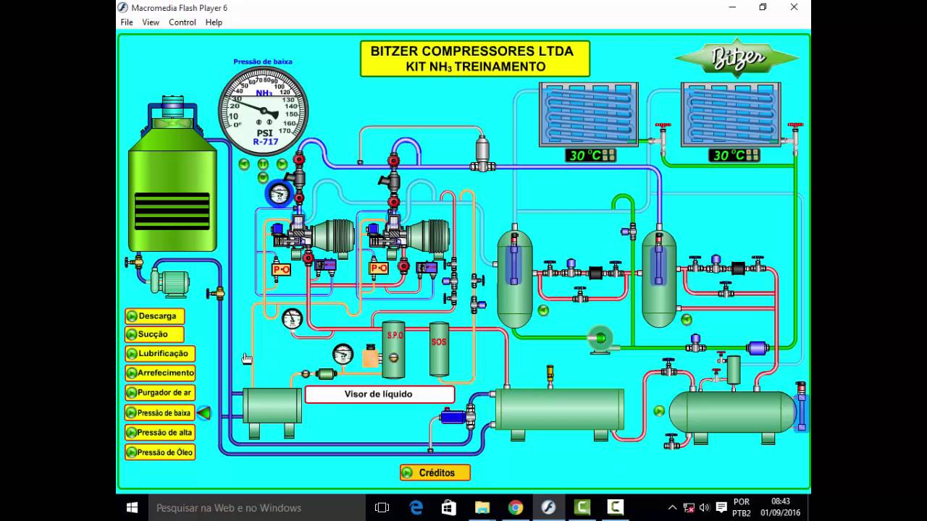
Task: Click the Arrefecimento button
Action: click(x=160, y=373)
